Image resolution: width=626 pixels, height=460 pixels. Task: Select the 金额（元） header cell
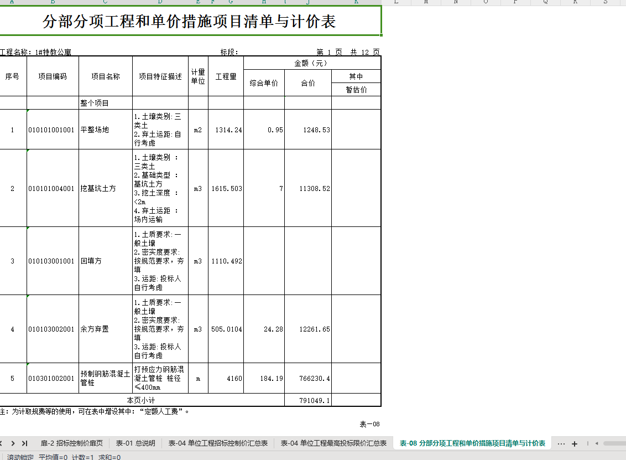point(312,63)
